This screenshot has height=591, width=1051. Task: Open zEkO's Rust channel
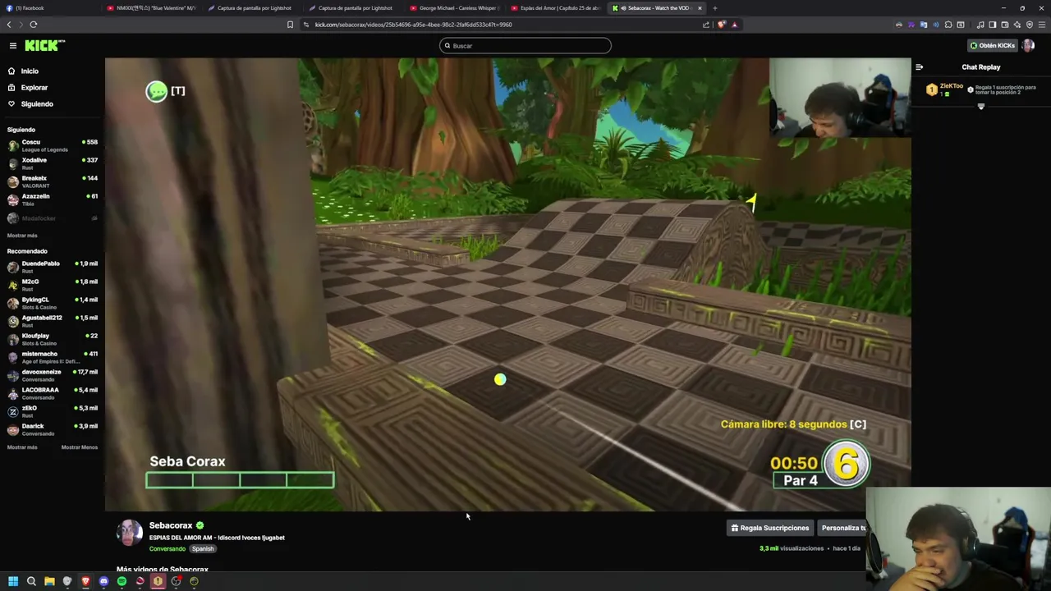pos(51,411)
